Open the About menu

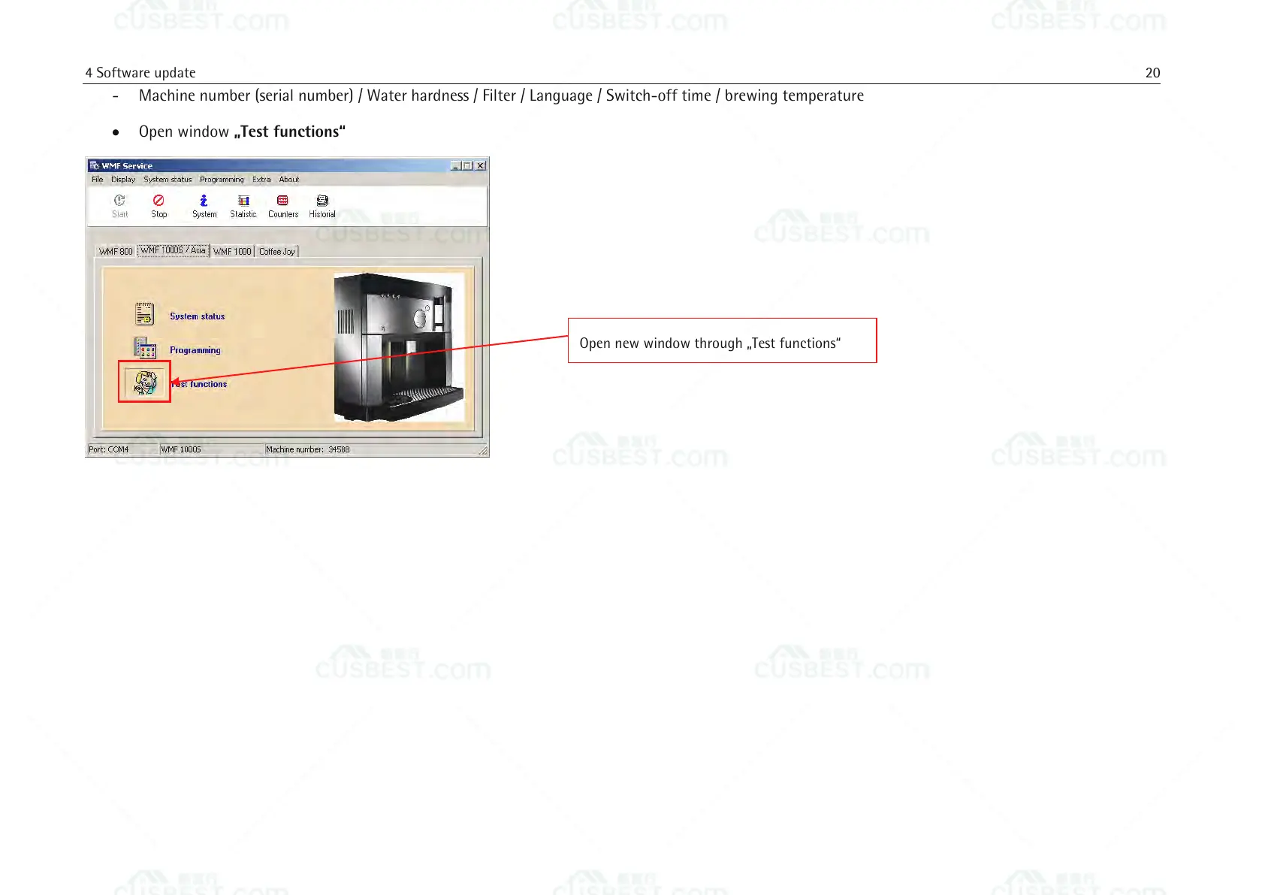(289, 180)
